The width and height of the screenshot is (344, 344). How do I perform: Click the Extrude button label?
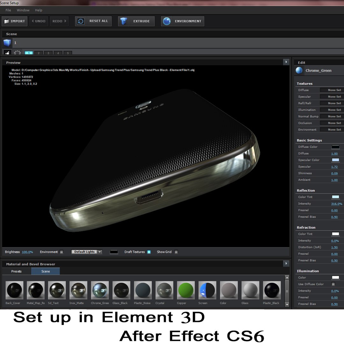141,21
